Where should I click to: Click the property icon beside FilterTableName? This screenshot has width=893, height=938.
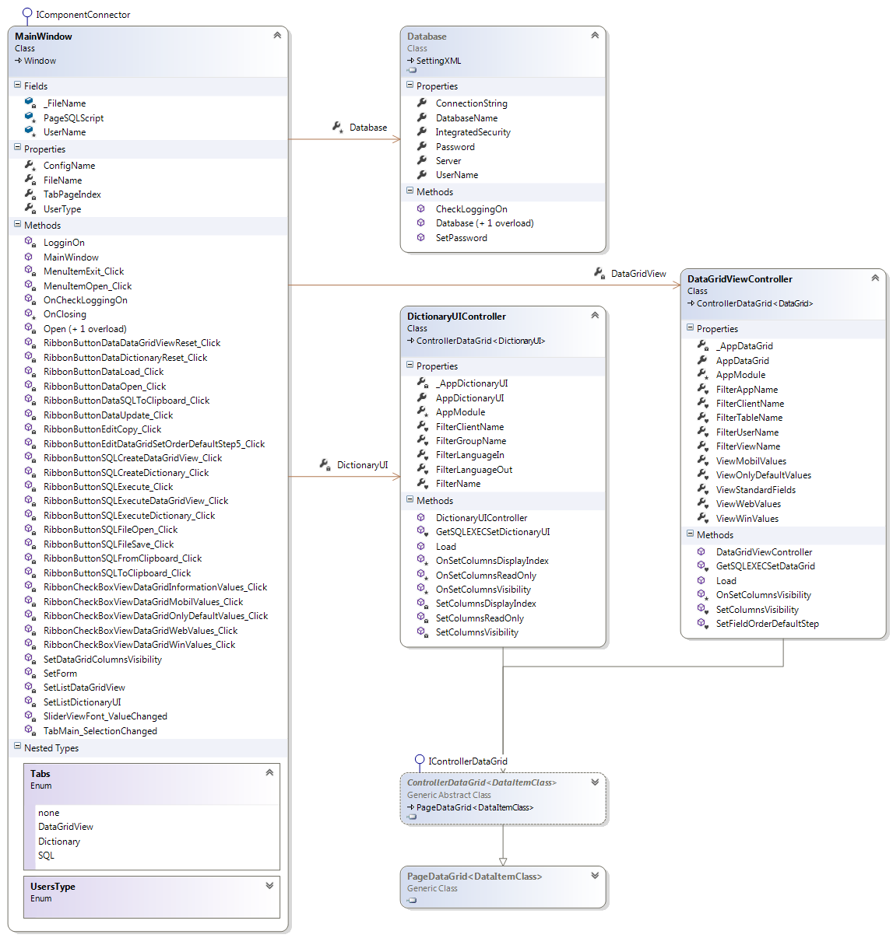coord(702,417)
